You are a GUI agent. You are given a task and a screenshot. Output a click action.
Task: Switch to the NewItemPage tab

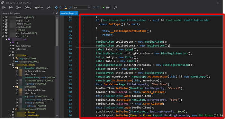click(x=67, y=13)
